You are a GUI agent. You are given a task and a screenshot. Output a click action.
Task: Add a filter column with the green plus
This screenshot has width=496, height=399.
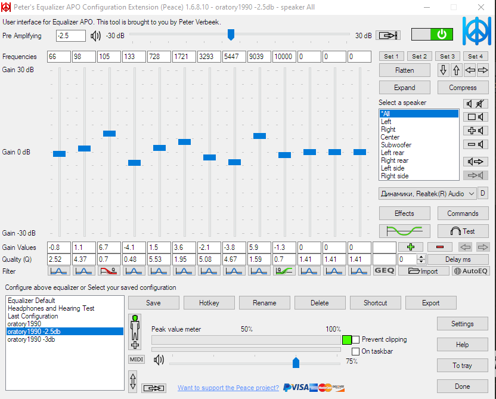tap(411, 247)
